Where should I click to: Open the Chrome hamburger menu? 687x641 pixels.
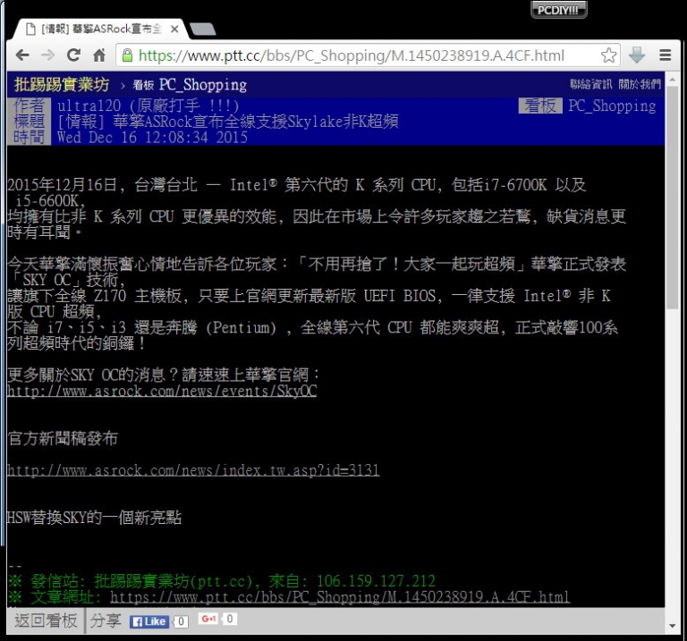click(666, 55)
